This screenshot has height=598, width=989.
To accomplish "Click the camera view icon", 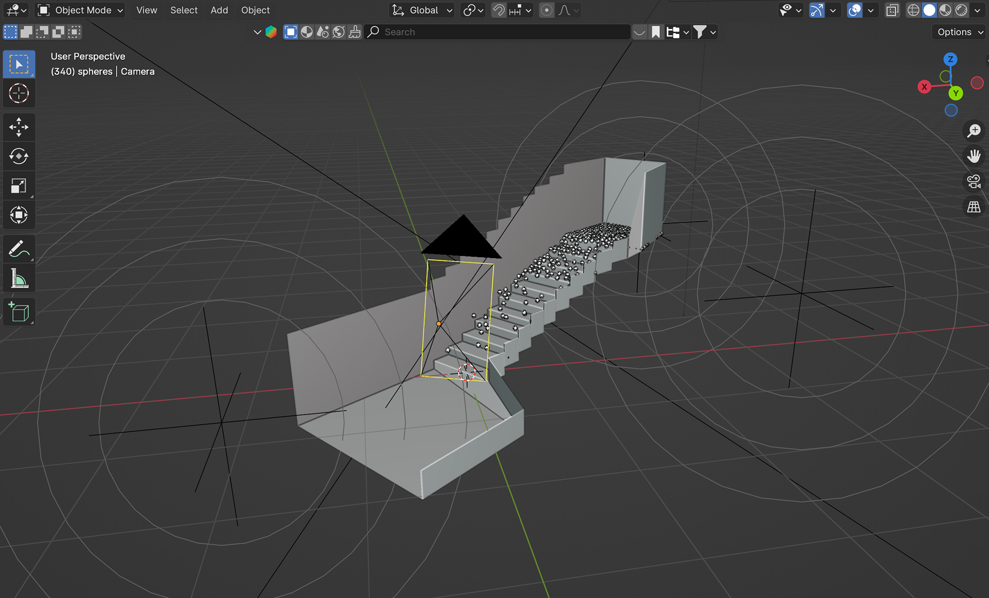I will point(974,181).
